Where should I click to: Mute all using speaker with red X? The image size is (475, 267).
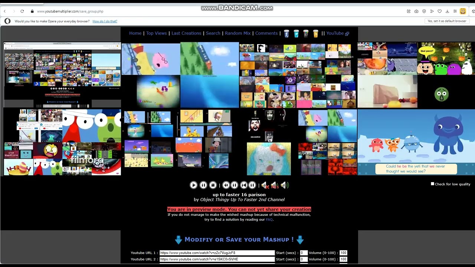point(265,185)
